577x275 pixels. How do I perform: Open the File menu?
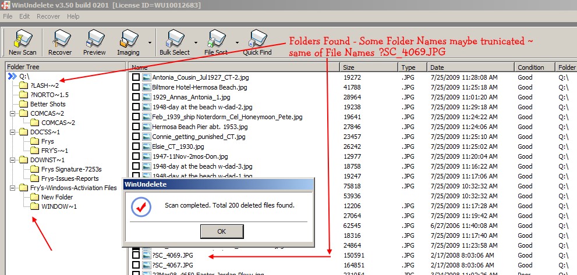coord(8,16)
